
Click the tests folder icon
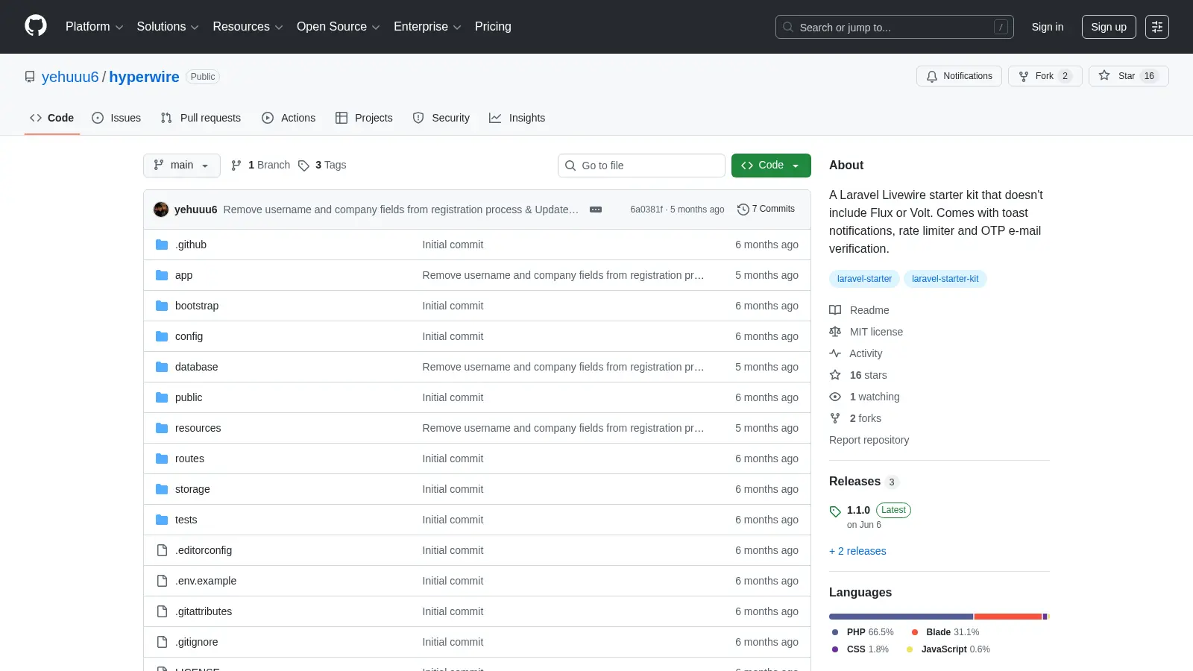click(162, 520)
